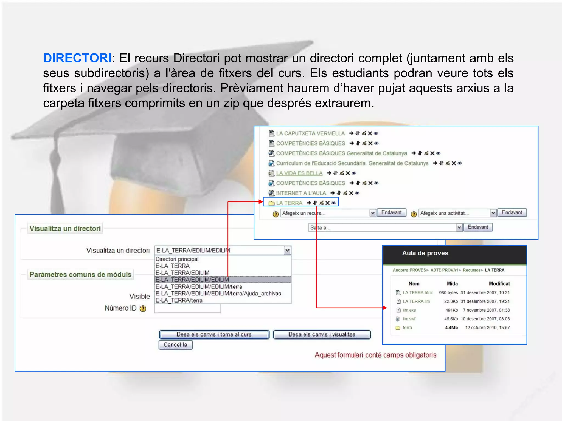Click the indent arrow icon for INTERNET A L'AULA
This screenshot has width=562, height=421.
click(333, 193)
